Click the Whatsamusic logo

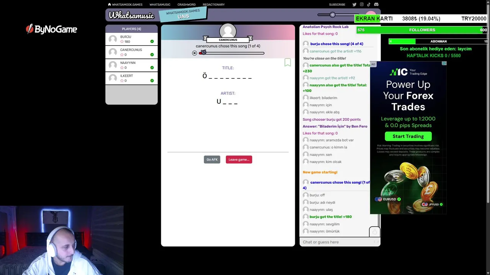[131, 15]
